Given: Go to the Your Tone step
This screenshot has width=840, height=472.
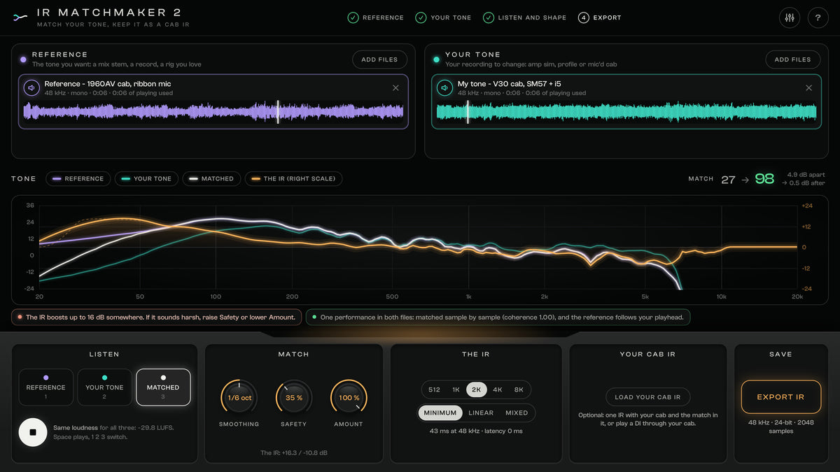Looking at the screenshot, I should (443, 17).
